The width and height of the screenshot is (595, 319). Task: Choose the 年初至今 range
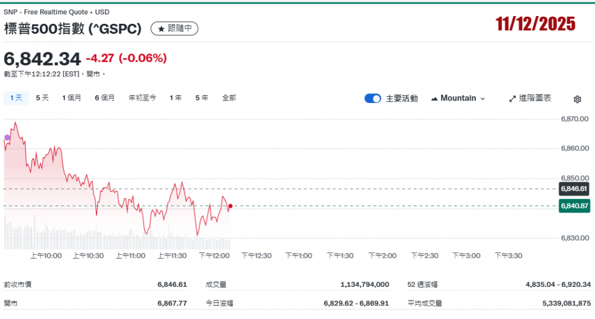coord(142,98)
